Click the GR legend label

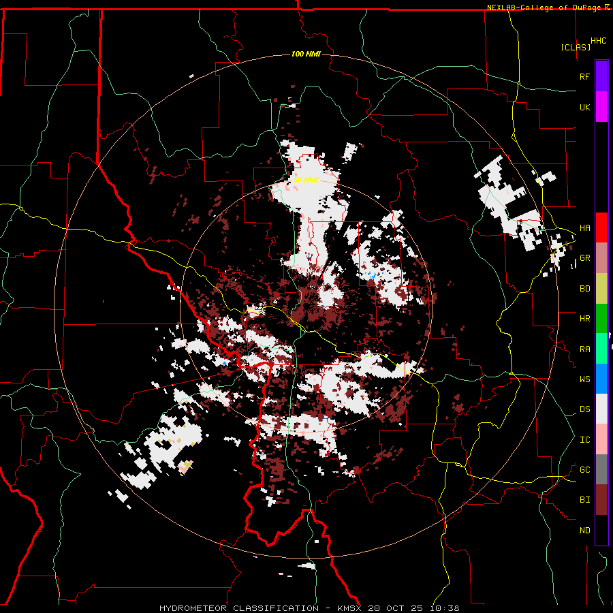tap(584, 258)
